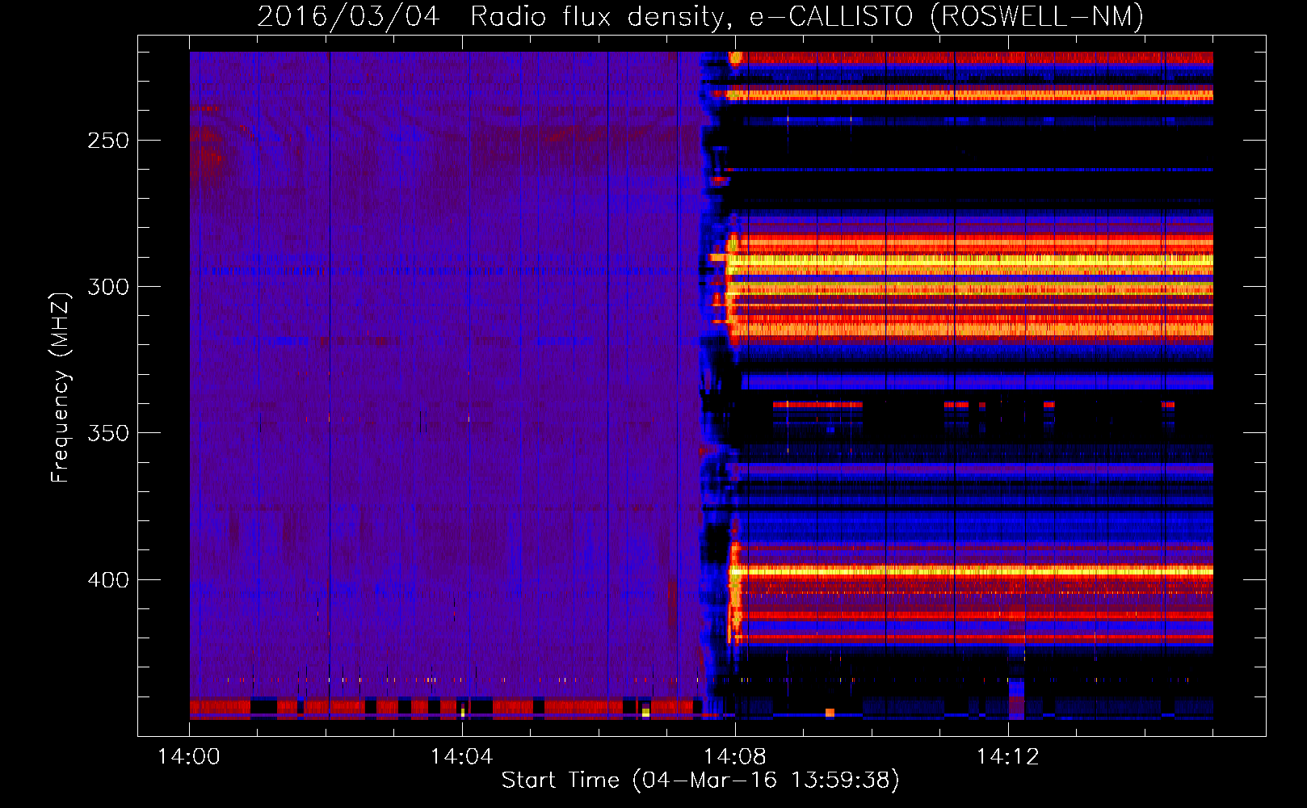Click the 300 frequency tick label
This screenshot has width=1307, height=808.
pyautogui.click(x=108, y=287)
